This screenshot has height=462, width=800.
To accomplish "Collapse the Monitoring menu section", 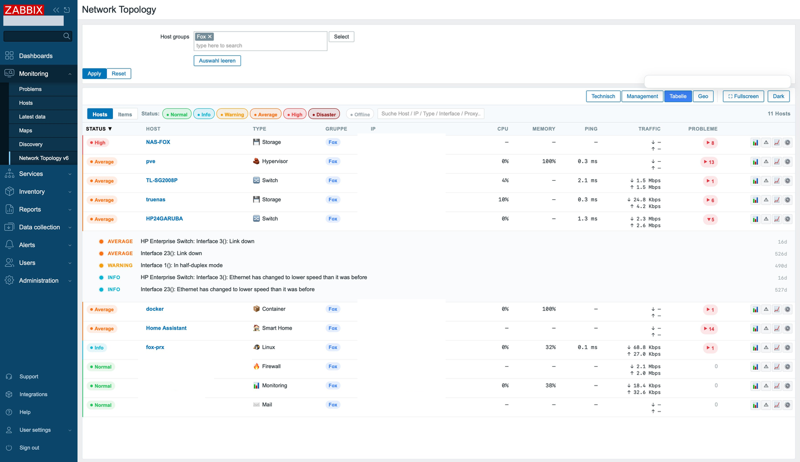I will tap(38, 74).
